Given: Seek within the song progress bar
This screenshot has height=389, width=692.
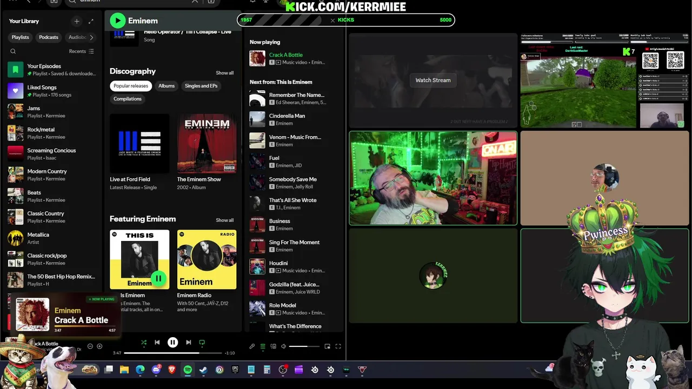Looking at the screenshot, I should (x=173, y=353).
